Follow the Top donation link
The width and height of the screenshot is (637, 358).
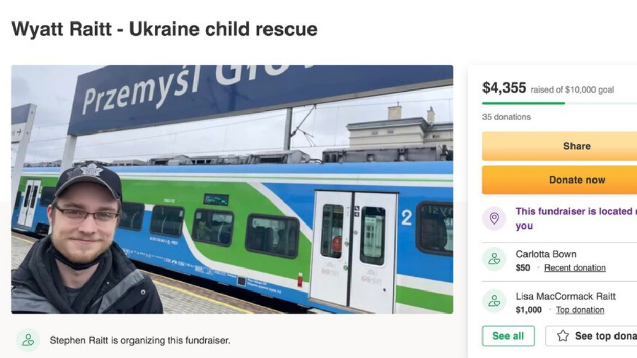580,310
